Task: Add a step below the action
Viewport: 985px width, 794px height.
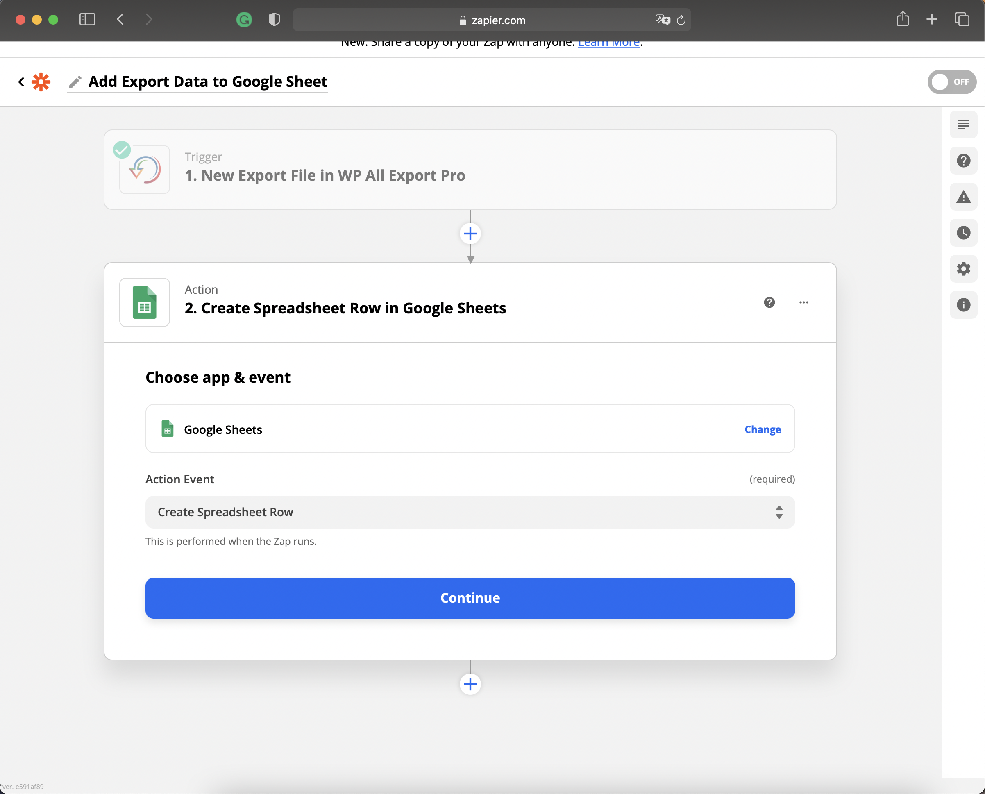Action: (x=470, y=684)
